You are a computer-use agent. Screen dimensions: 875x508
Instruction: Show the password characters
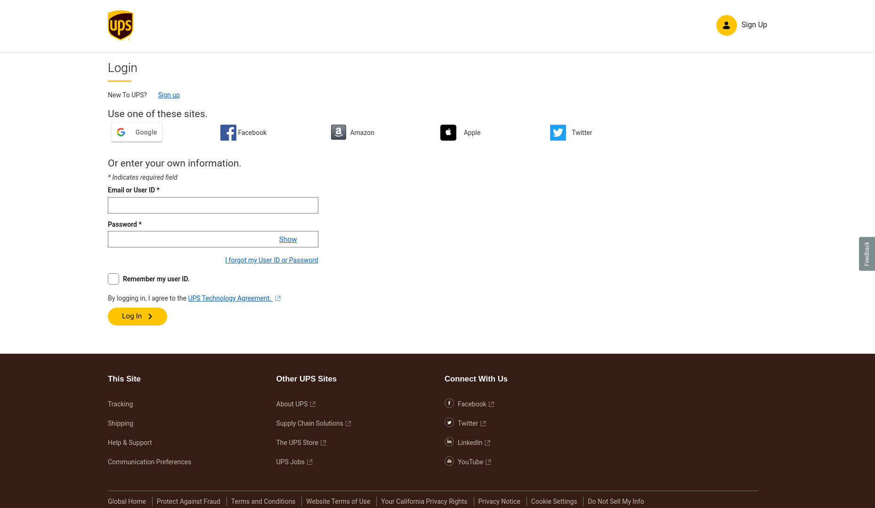point(288,239)
